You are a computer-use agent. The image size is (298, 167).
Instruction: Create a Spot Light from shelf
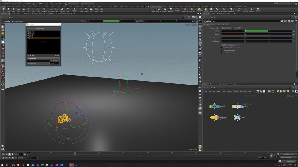pyautogui.click(x=165, y=10)
